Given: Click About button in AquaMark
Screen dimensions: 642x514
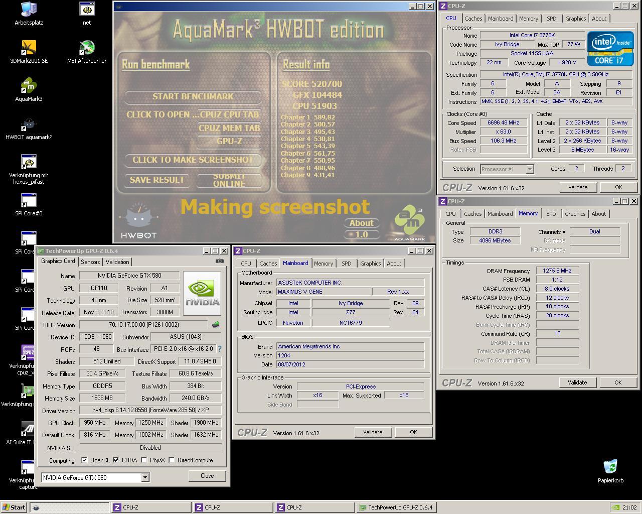Looking at the screenshot, I should point(361,223).
